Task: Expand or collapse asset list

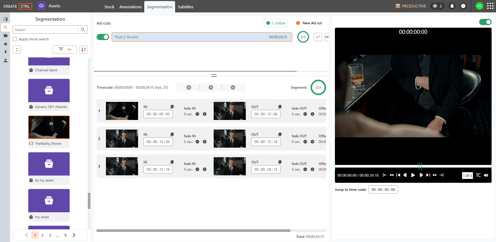Action: 17,50
